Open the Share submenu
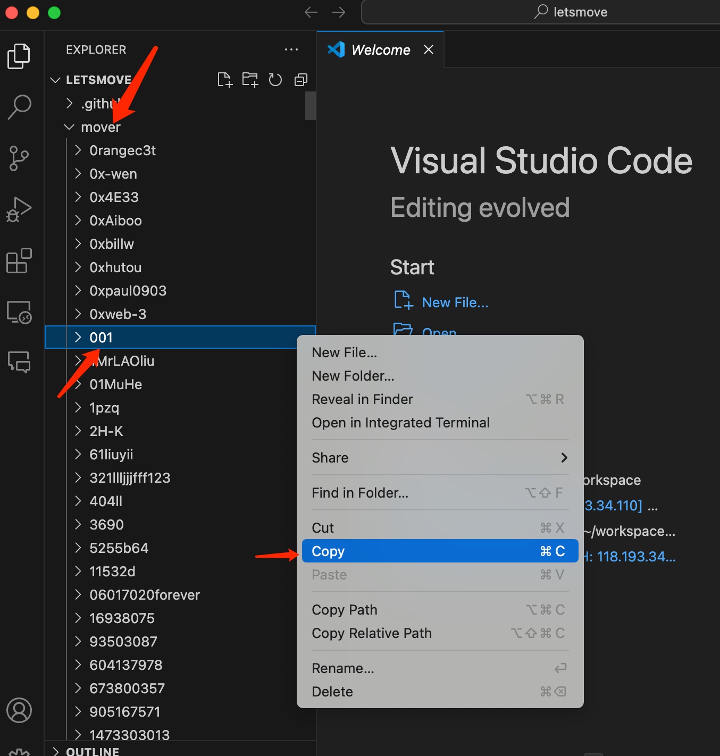The image size is (720, 756). pos(440,458)
